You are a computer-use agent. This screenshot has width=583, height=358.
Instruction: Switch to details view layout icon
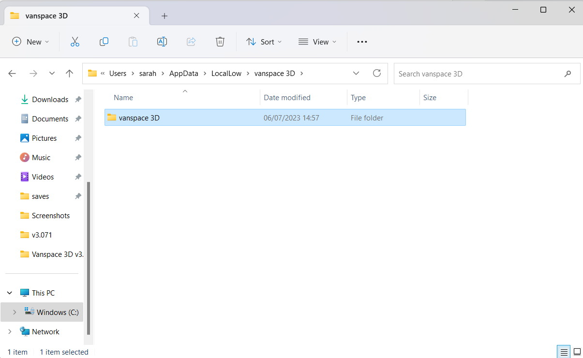[x=563, y=352]
